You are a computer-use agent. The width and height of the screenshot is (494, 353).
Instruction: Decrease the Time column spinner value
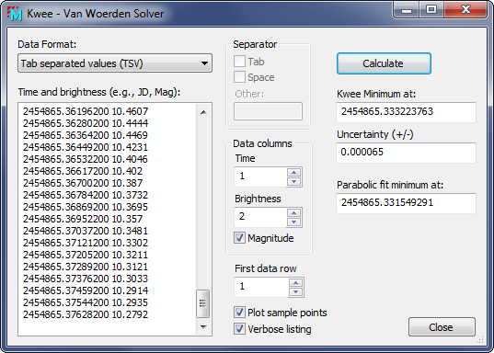click(x=294, y=182)
